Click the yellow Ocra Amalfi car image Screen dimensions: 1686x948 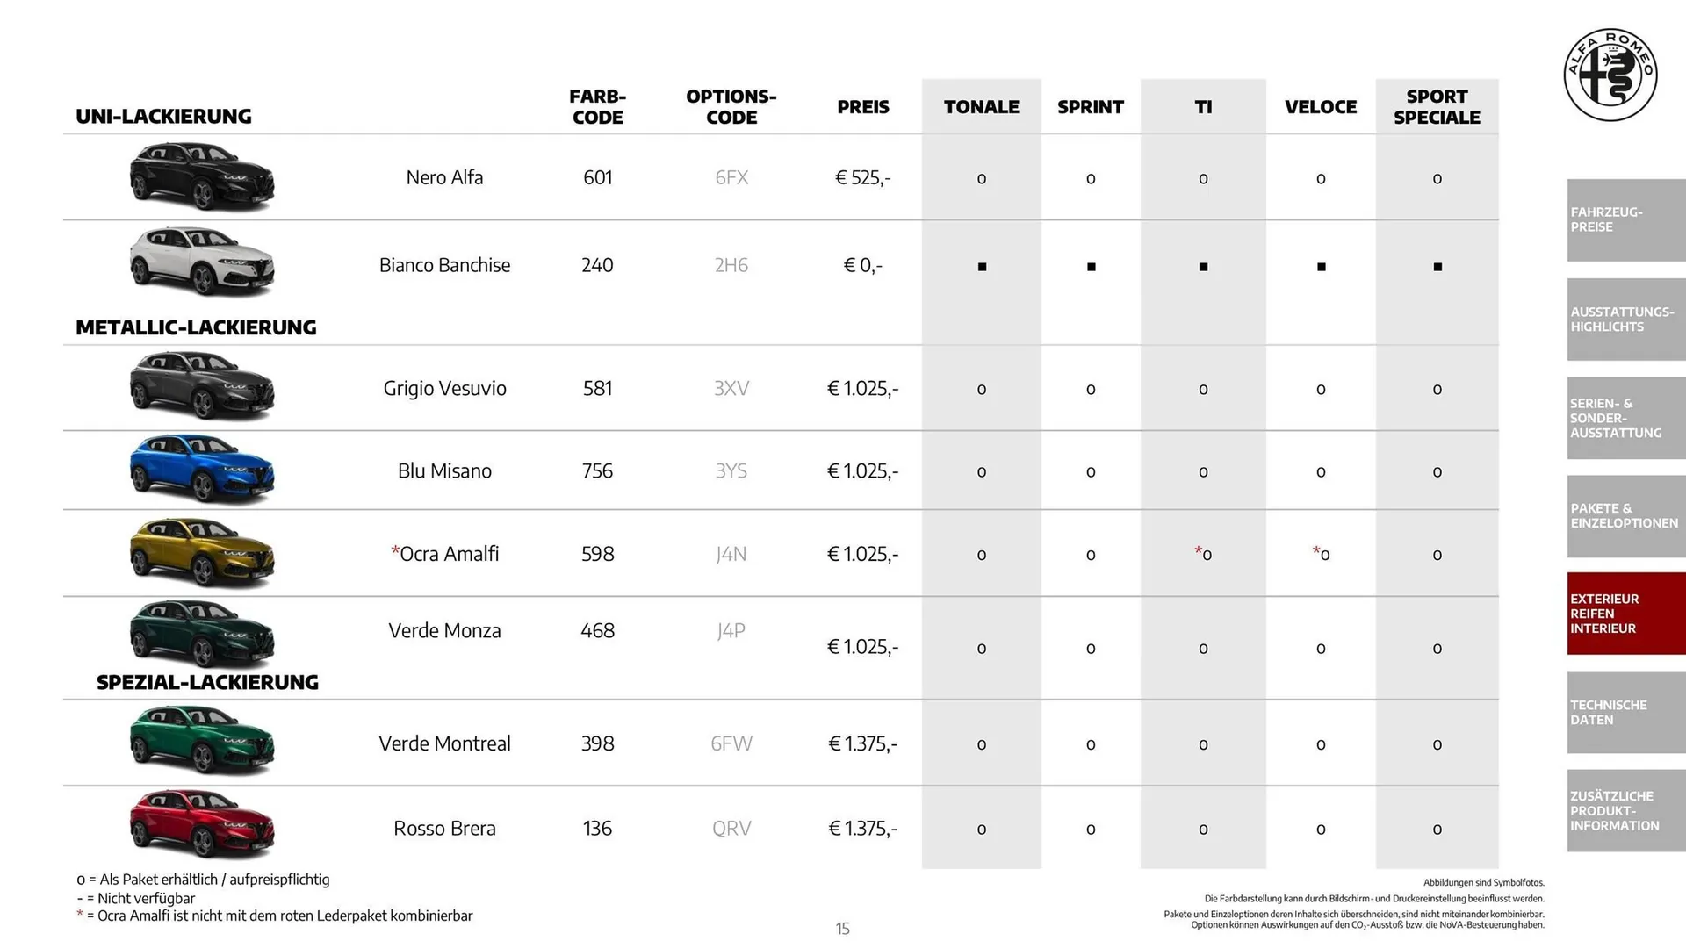click(x=202, y=553)
